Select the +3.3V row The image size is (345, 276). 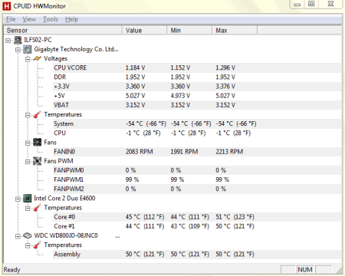[197, 87]
